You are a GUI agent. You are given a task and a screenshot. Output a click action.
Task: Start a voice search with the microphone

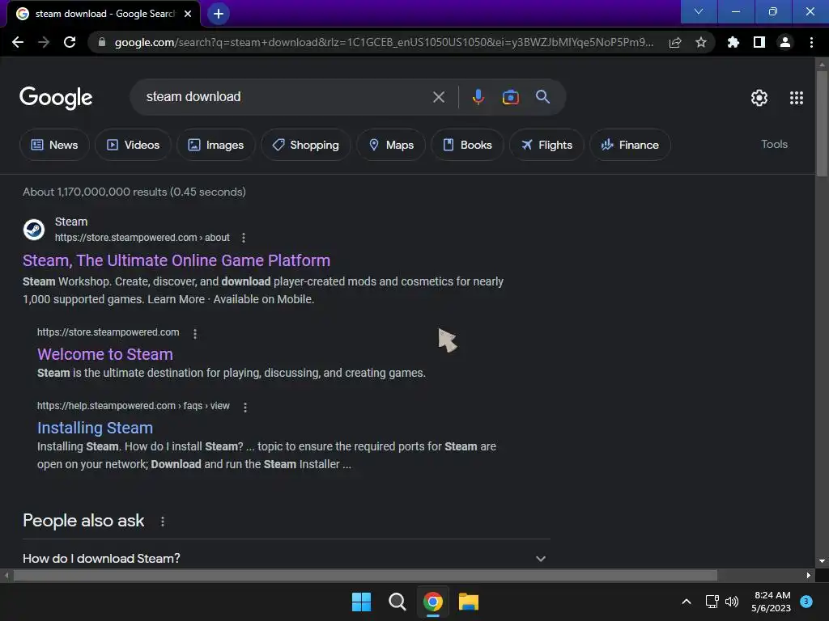tap(478, 97)
